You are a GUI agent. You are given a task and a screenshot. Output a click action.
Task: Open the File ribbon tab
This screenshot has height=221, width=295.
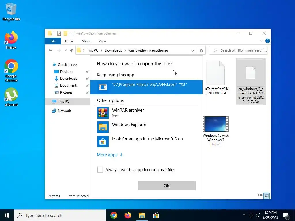coord(53,41)
